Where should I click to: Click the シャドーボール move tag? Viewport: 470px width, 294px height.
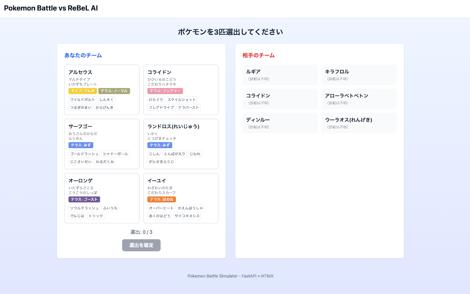click(115, 154)
